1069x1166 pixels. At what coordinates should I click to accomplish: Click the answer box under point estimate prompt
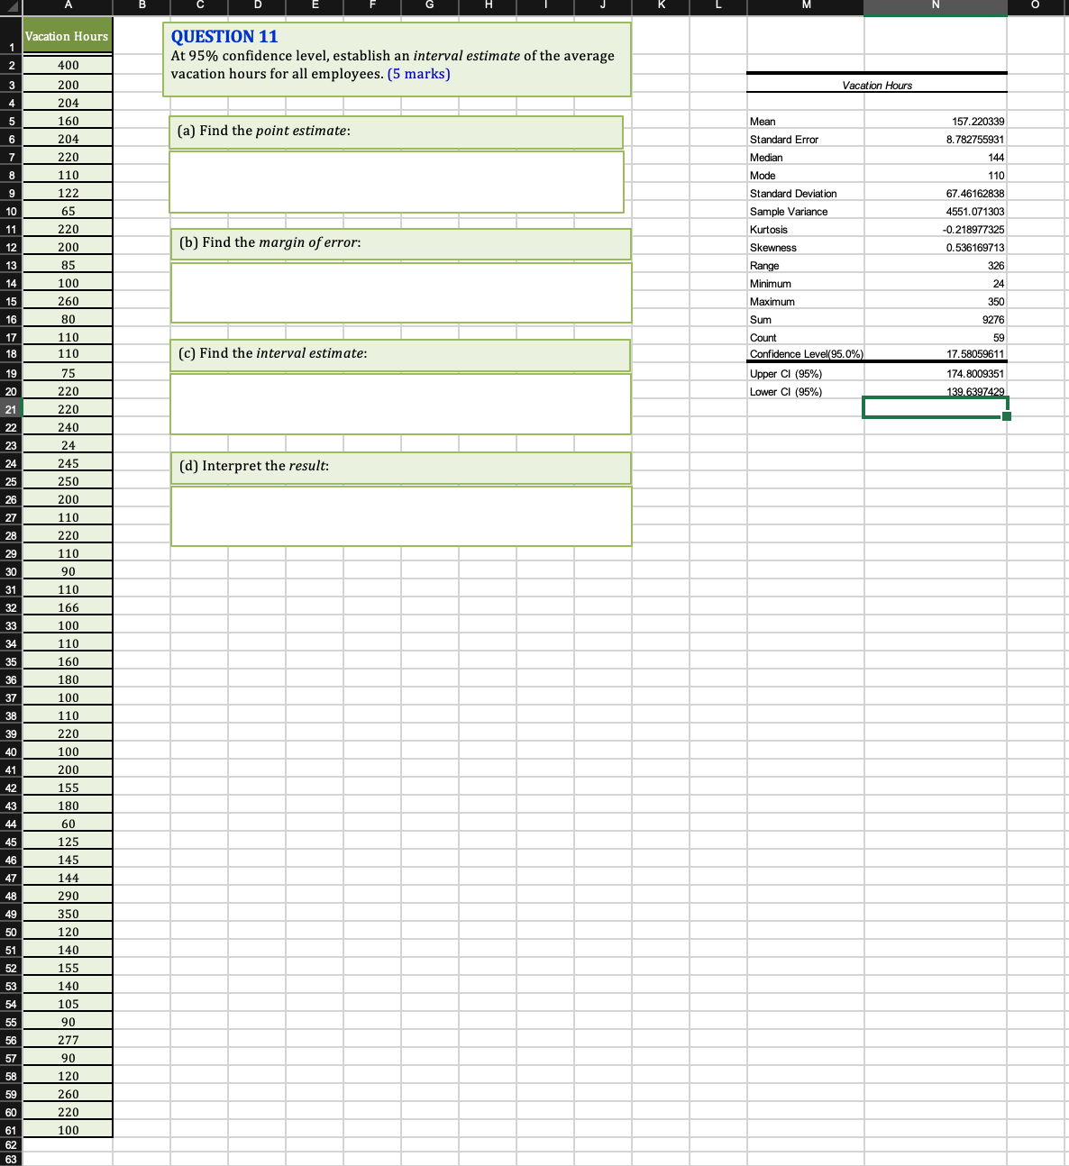pos(397,181)
